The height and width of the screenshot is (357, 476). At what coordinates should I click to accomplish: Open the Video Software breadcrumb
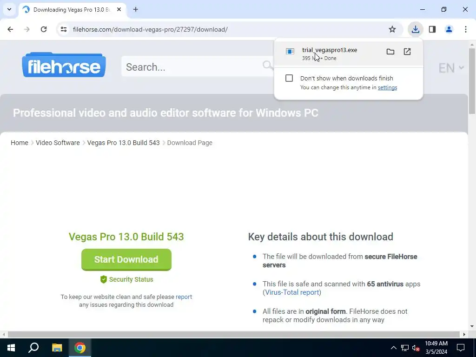58,143
